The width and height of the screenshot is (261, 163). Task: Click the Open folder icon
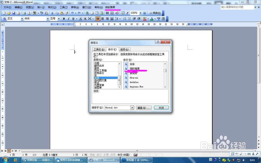click(x=9, y=13)
